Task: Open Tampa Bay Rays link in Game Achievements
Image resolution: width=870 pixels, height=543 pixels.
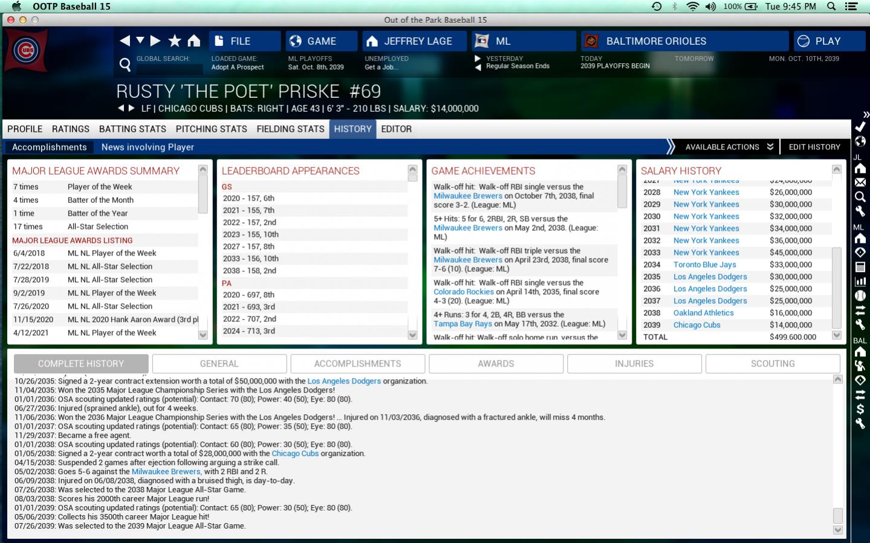Action: click(463, 324)
